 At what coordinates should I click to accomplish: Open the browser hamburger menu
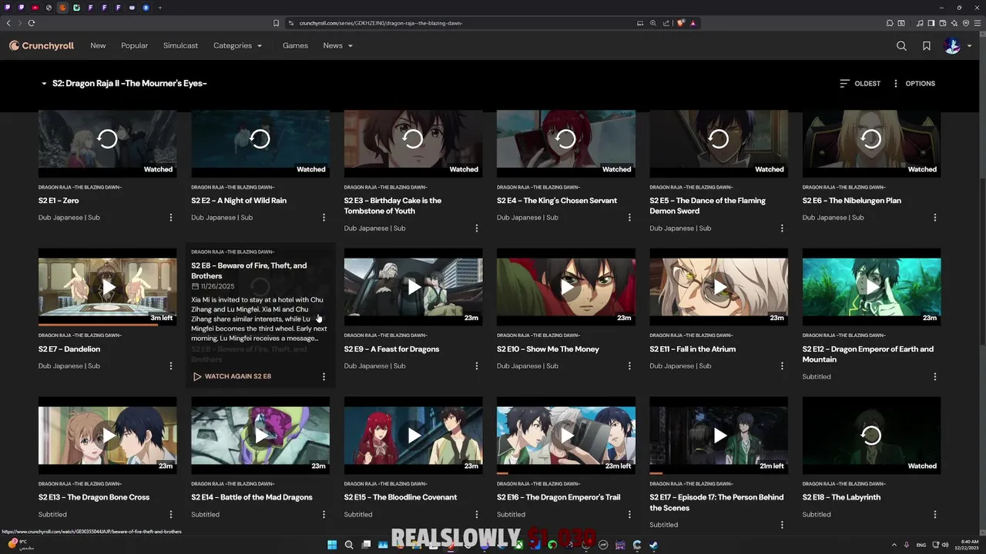coord(977,23)
